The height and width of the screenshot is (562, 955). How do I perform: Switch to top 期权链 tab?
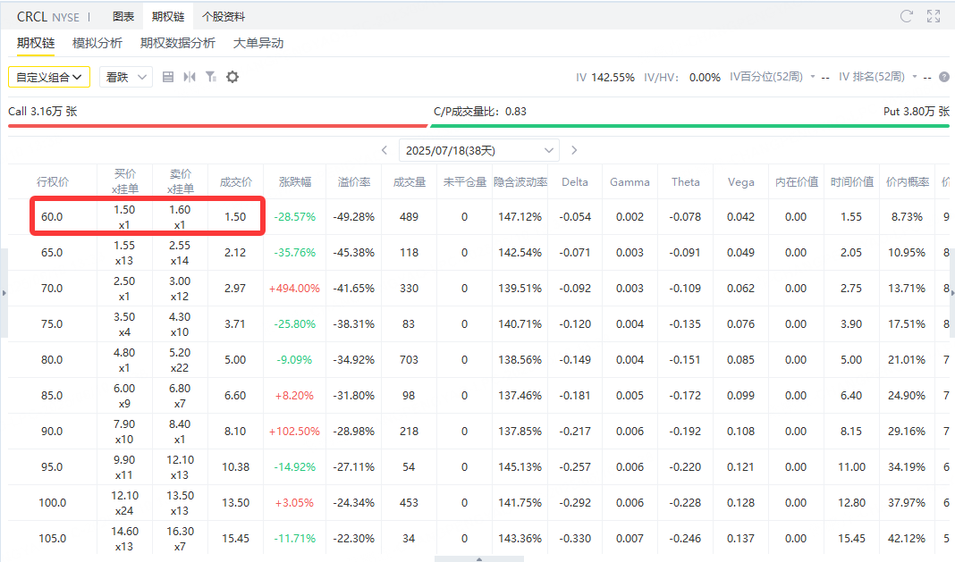168,16
